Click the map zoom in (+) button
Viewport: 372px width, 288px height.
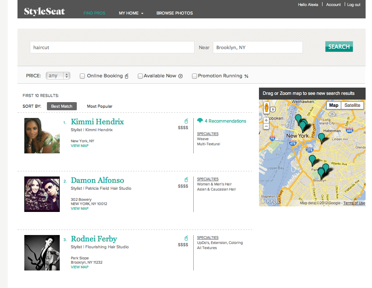[266, 120]
